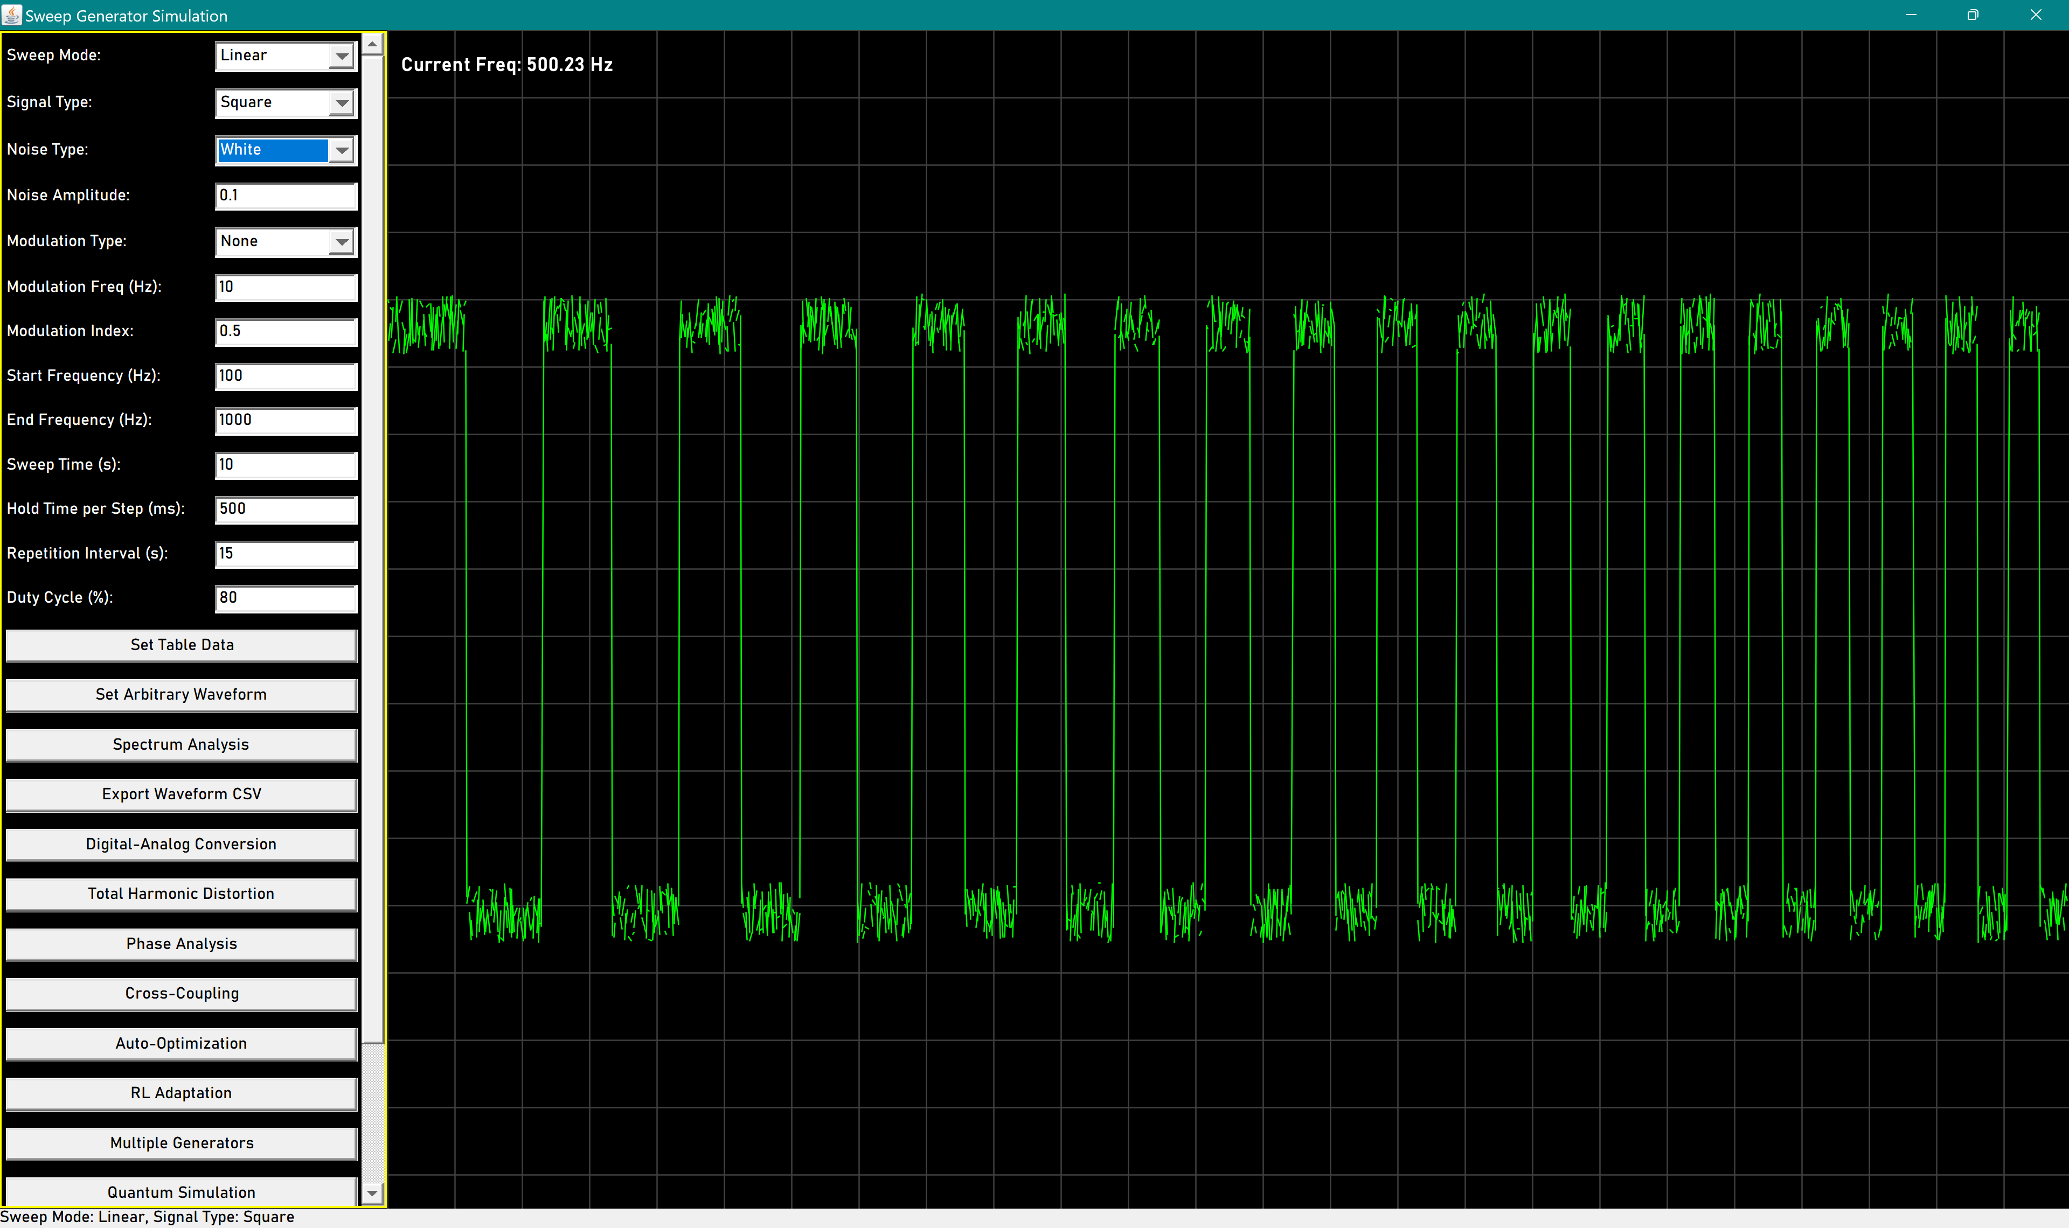Click the Spectrum Analysis button
Image resolution: width=2069 pixels, height=1228 pixels.
pyautogui.click(x=181, y=745)
